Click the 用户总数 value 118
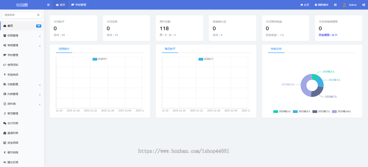368x167 pixels. (x=164, y=28)
